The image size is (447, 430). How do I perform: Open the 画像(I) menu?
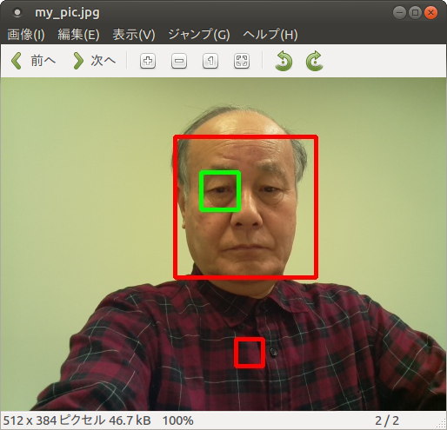[26, 35]
